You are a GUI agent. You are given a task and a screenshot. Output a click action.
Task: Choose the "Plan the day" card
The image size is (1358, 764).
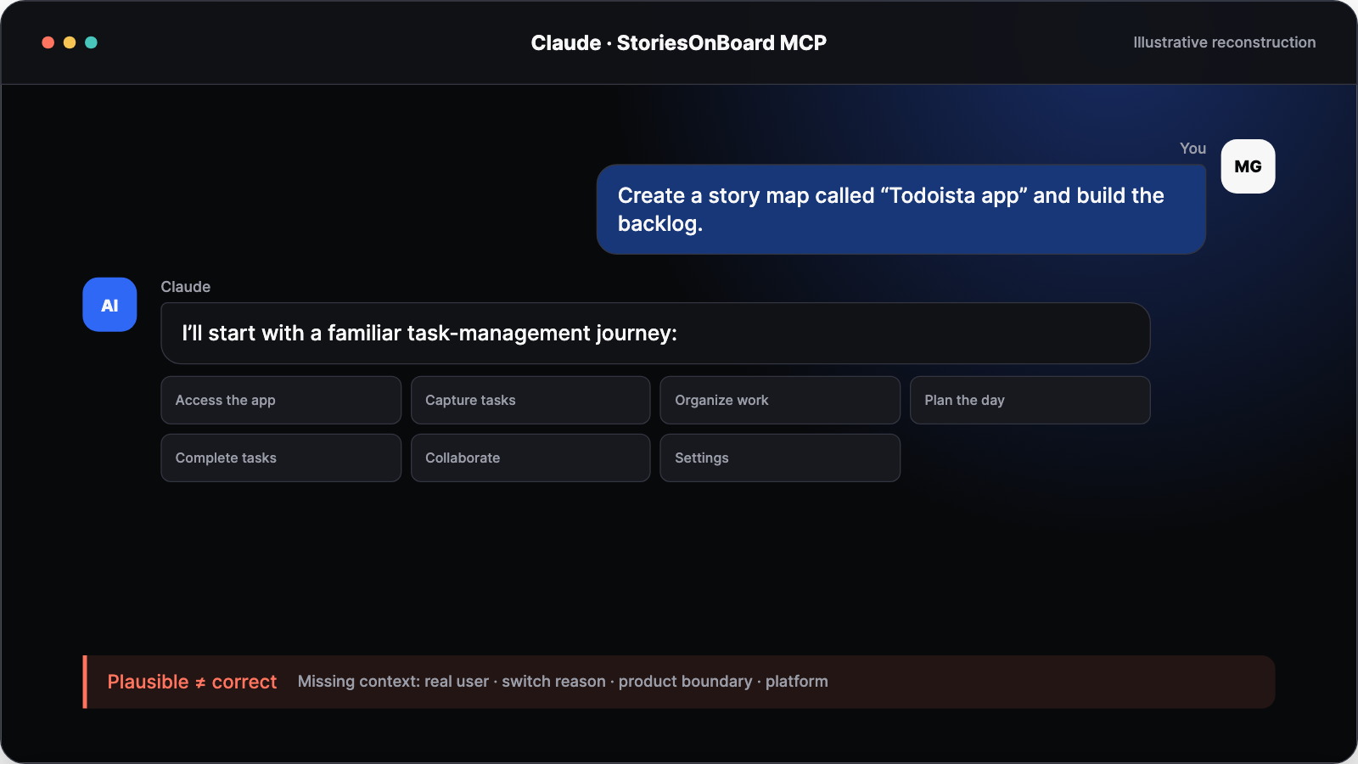pyautogui.click(x=1030, y=400)
